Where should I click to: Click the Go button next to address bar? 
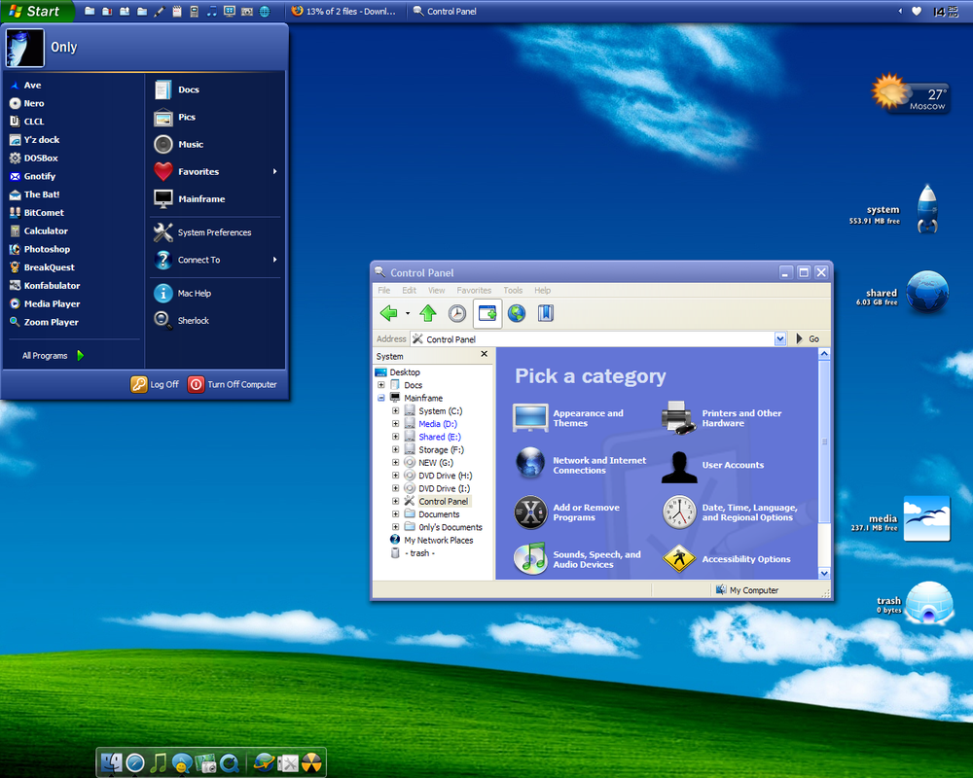click(808, 338)
